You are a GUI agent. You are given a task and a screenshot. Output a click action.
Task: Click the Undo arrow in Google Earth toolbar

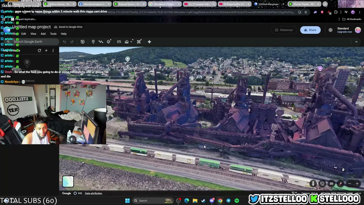[x=65, y=42]
